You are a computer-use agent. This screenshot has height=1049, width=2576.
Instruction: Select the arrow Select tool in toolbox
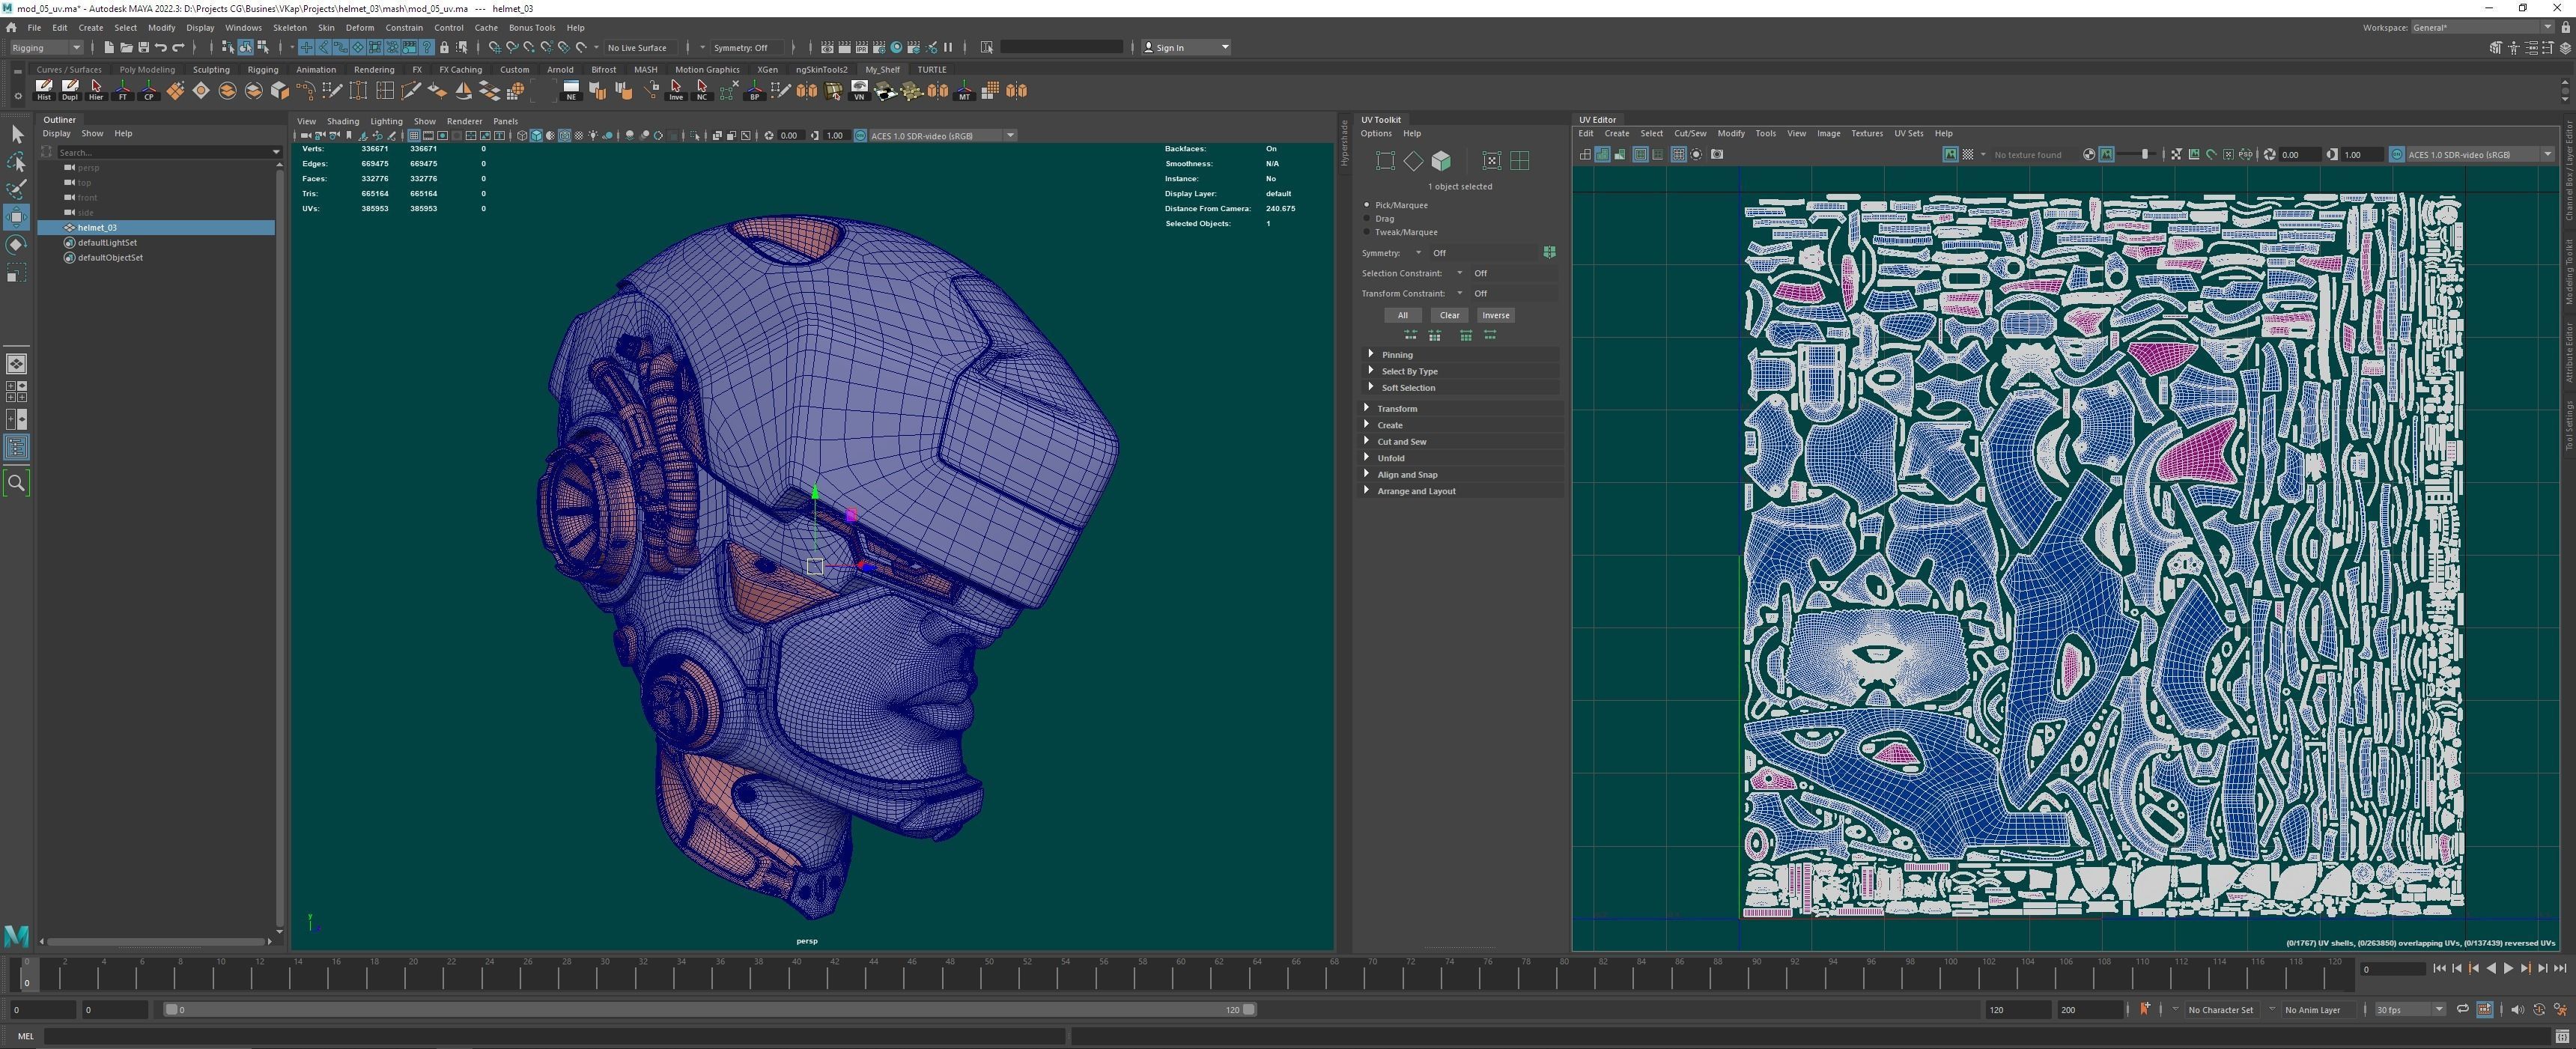[17, 134]
